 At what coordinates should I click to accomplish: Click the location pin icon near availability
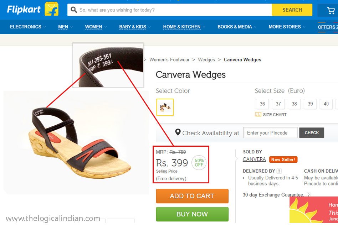pyautogui.click(x=178, y=133)
